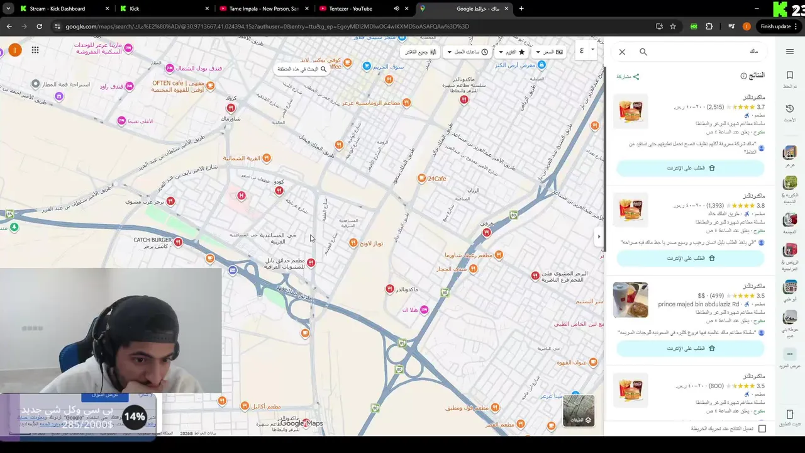Collapse the side panel arrow
Viewport: 805px width, 453px height.
599,237
